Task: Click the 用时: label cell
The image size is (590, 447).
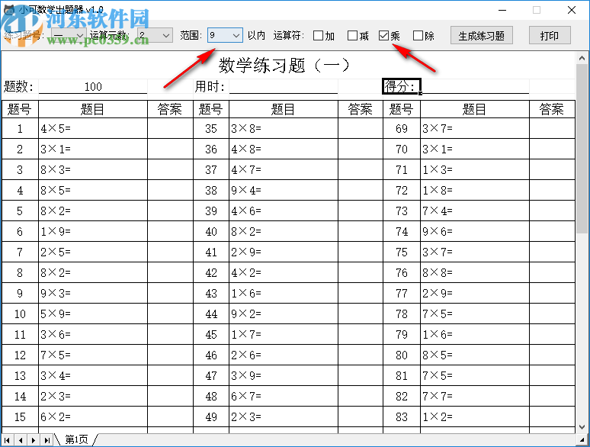Action: pos(211,87)
